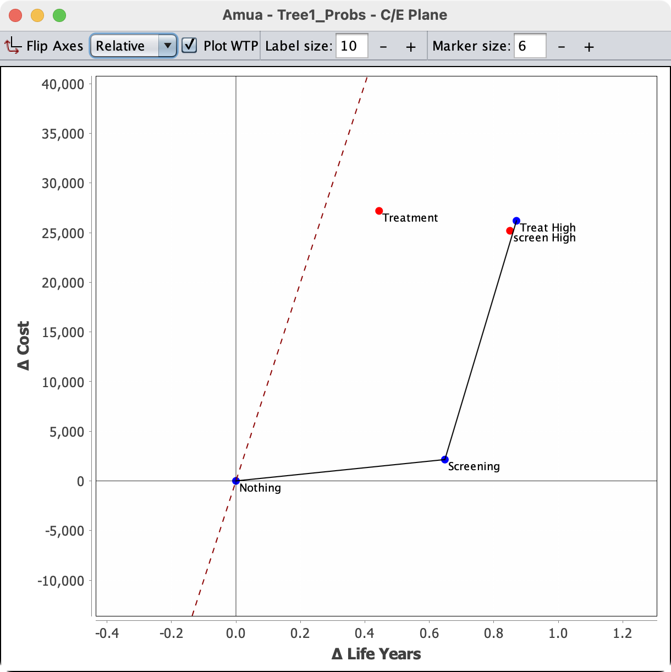This screenshot has width=671, height=672.
Task: Click the blue Screening strategy marker
Action: click(445, 459)
